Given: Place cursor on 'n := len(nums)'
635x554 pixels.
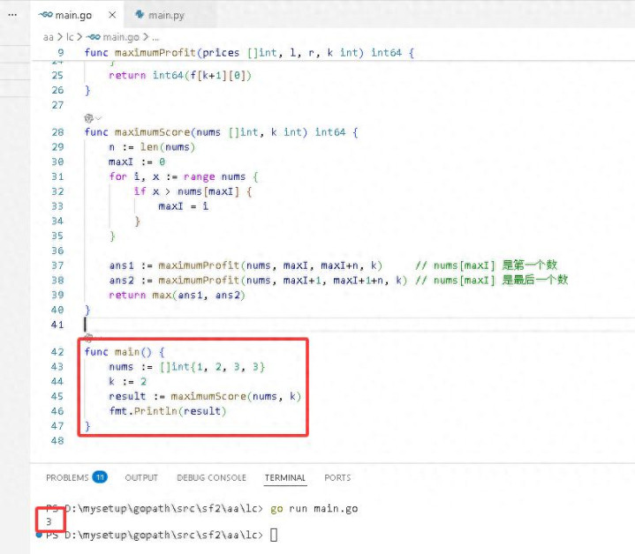Looking at the screenshot, I should [152, 147].
